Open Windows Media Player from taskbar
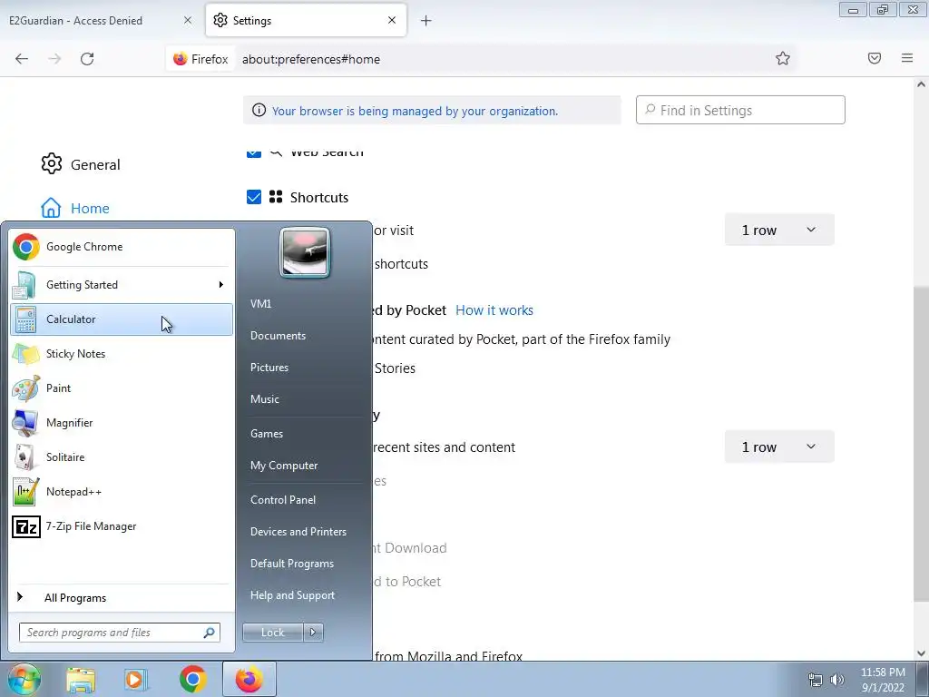The height and width of the screenshot is (697, 929). [x=135, y=680]
